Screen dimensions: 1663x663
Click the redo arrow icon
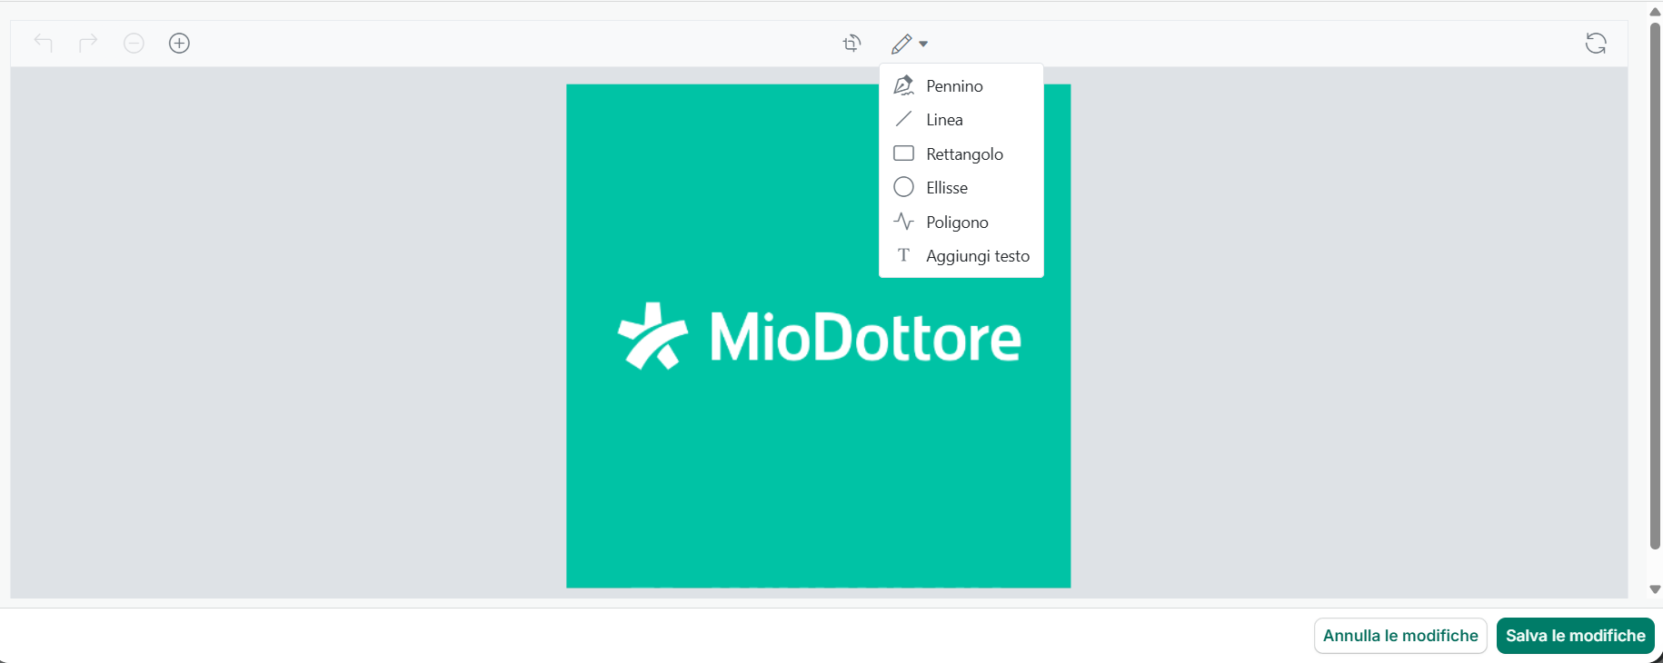[88, 43]
